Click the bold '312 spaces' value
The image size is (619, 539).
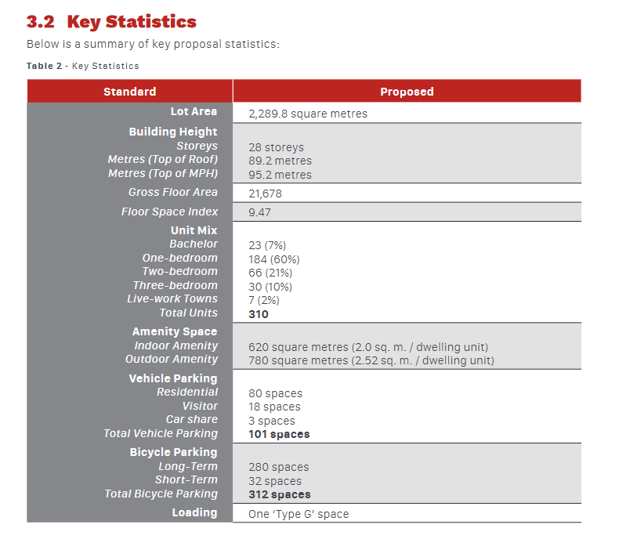pos(279,495)
